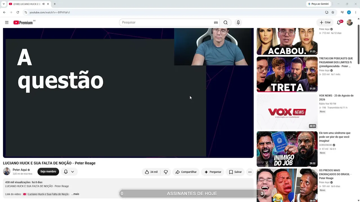View site information icon in address bar

(x=26, y=12)
